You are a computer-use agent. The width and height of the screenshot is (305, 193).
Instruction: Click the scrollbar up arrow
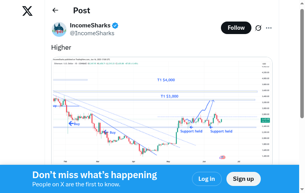(x=302, y=3)
